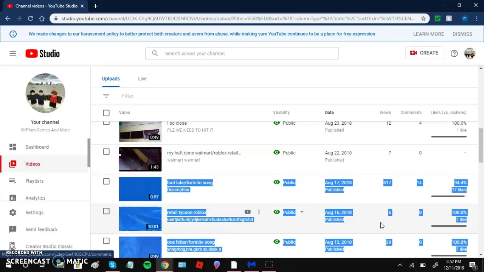484x272 pixels.
Task: Open thumbnail of retail tycoon roblox video
Action: click(x=140, y=219)
